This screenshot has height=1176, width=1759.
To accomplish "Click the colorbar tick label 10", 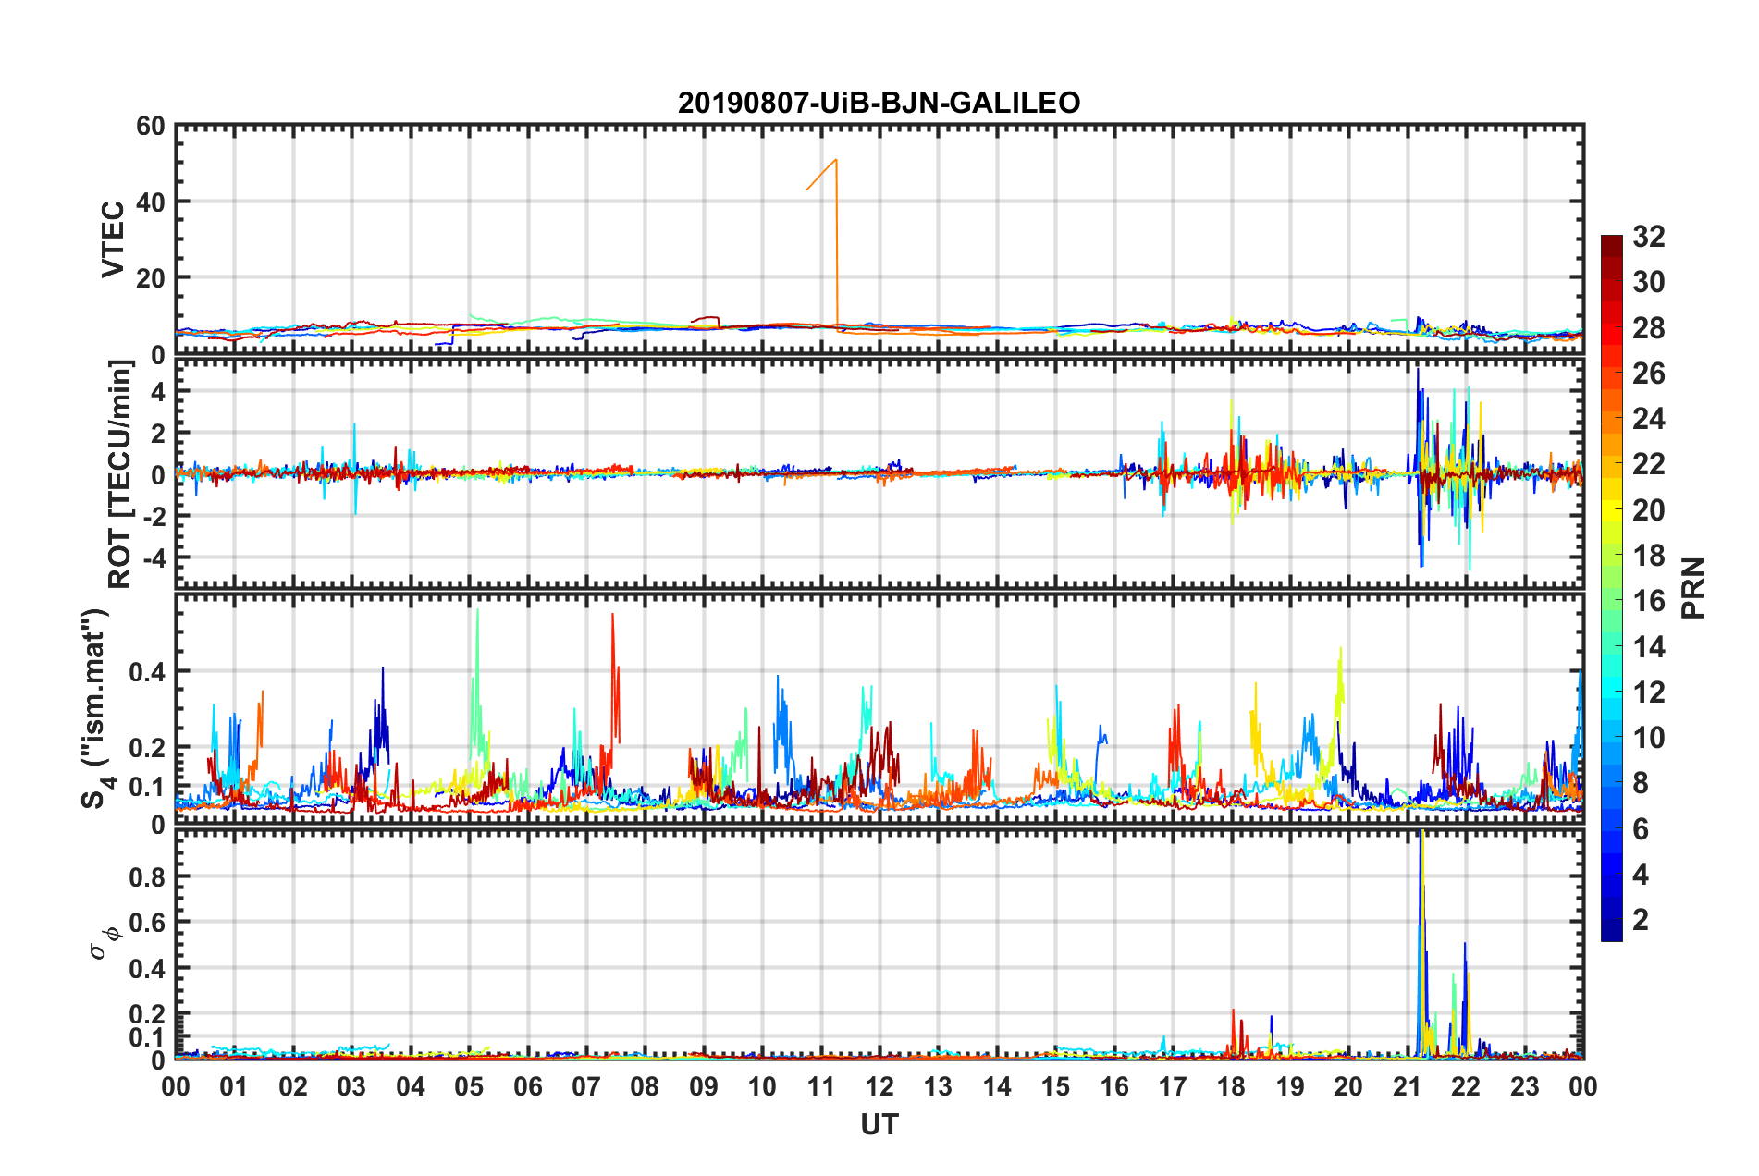I will pyautogui.click(x=1648, y=738).
